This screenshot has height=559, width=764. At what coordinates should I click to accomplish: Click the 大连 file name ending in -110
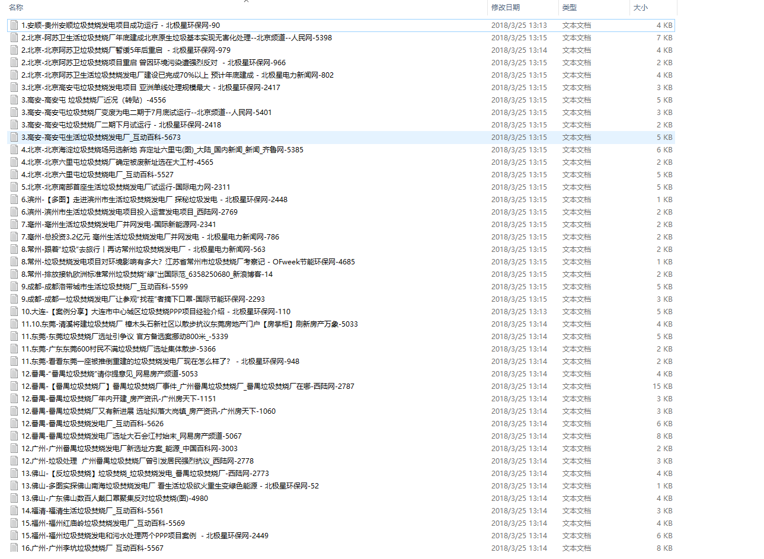tap(156, 311)
